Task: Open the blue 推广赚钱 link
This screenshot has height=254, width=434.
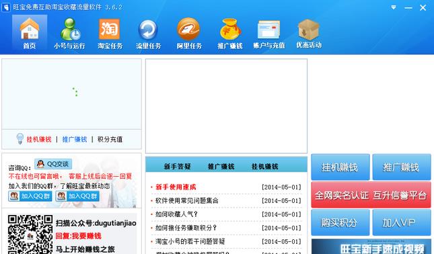Action: point(75,139)
